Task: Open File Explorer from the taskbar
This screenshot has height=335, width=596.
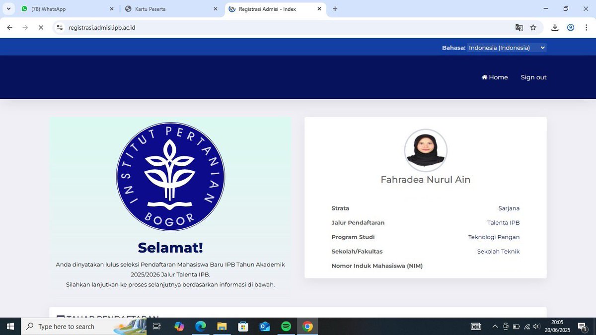Action: [222, 326]
